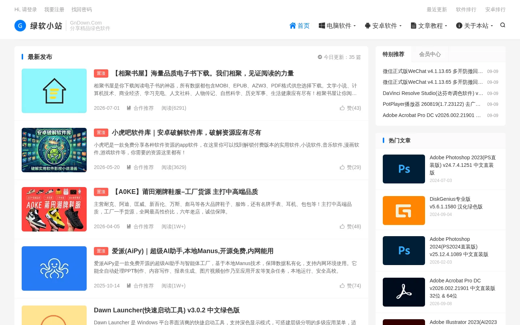Viewport: 520px width, 325px height.
Task: Open Dawn Launcher v3.0.2 中文绿色版 article
Action: pyautogui.click(x=167, y=310)
